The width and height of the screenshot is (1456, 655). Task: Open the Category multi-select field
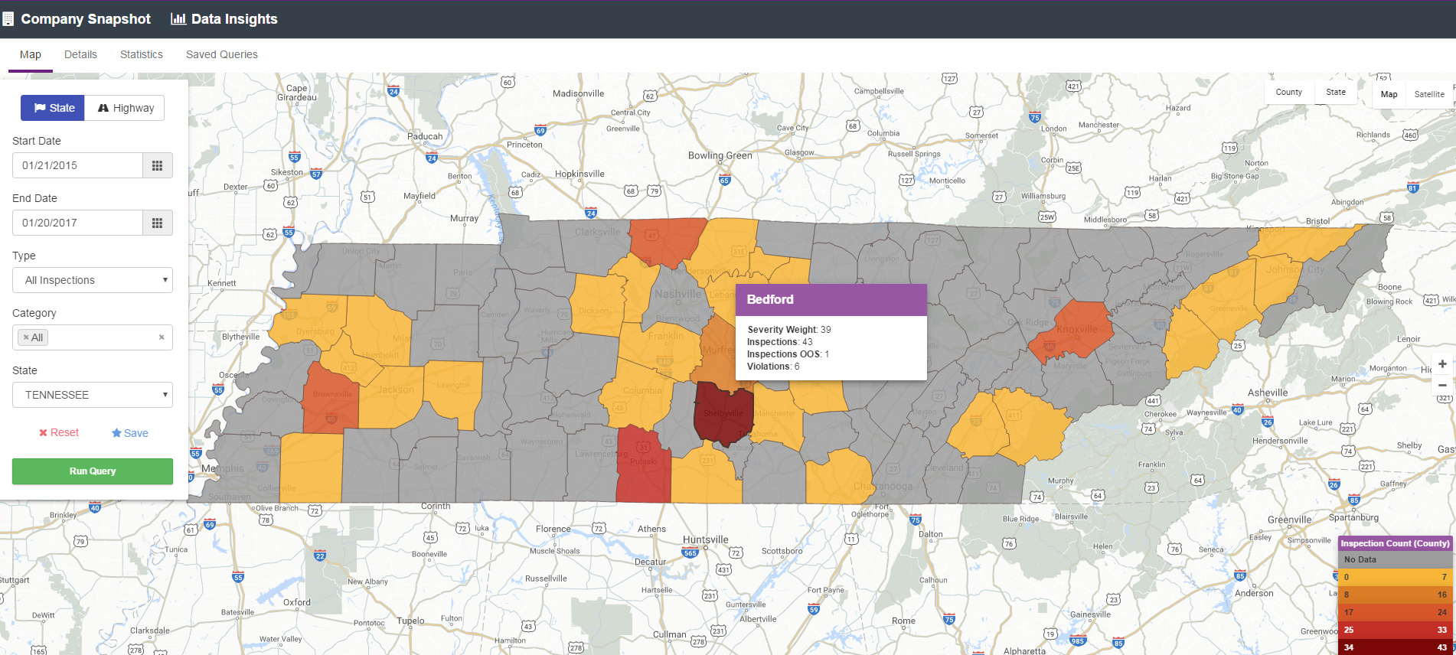click(93, 337)
